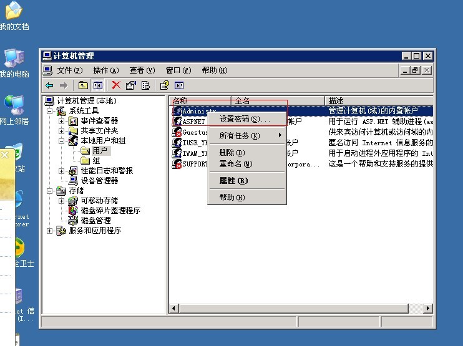
Task: Click description 供来宾访问计算机或访问域的内
Action: coord(381,132)
